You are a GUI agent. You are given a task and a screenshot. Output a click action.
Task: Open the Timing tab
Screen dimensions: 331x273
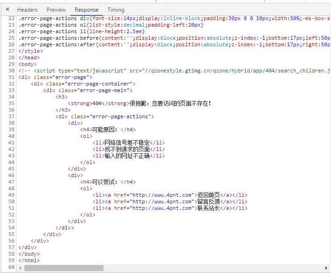click(116, 10)
